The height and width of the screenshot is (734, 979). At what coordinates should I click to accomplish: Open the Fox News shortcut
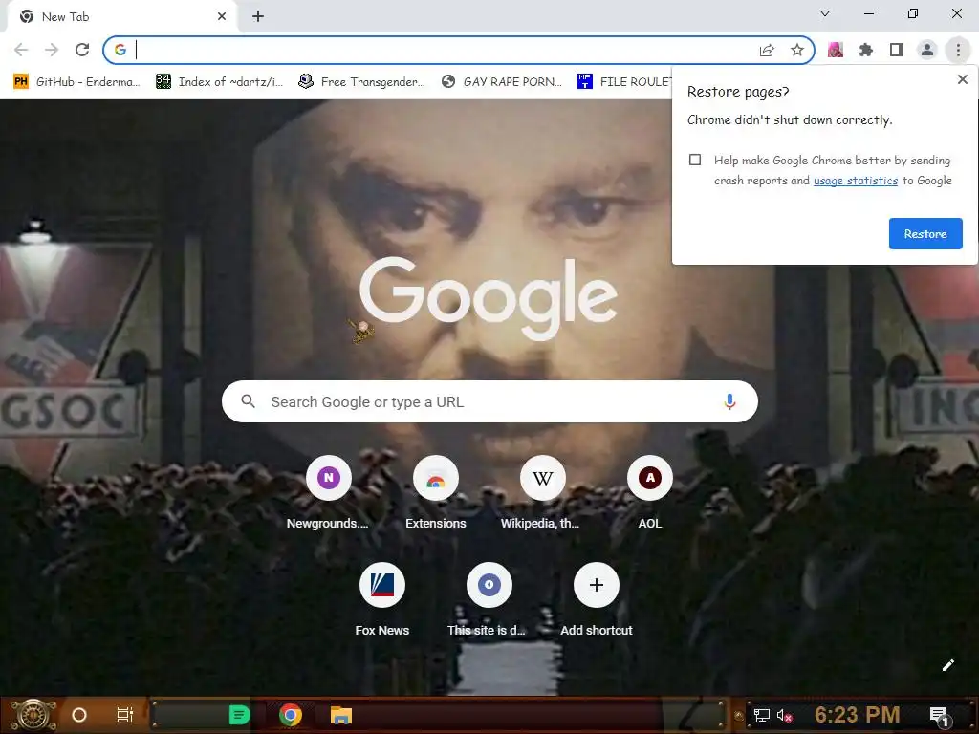tap(382, 599)
